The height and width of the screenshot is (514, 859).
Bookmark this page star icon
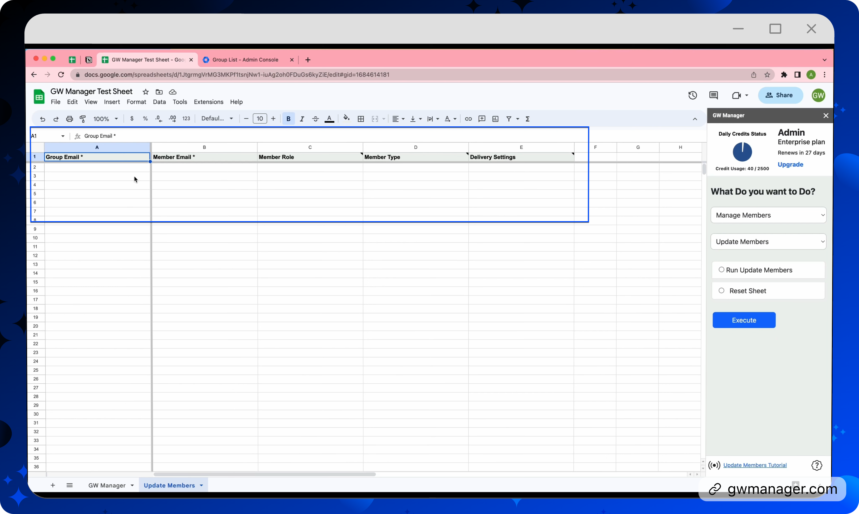(767, 74)
